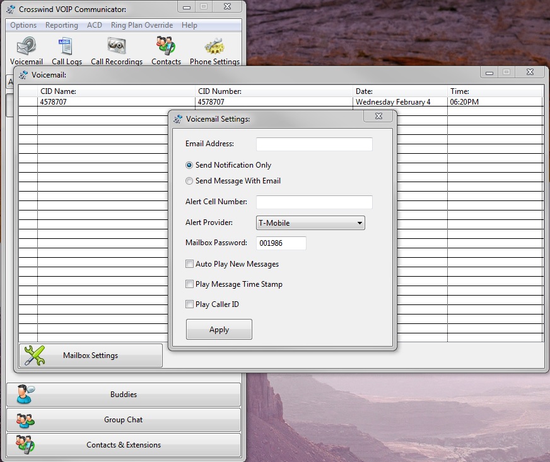Screen dimensions: 550x462
Task: Open the Reporting menu
Action: pyautogui.click(x=62, y=25)
